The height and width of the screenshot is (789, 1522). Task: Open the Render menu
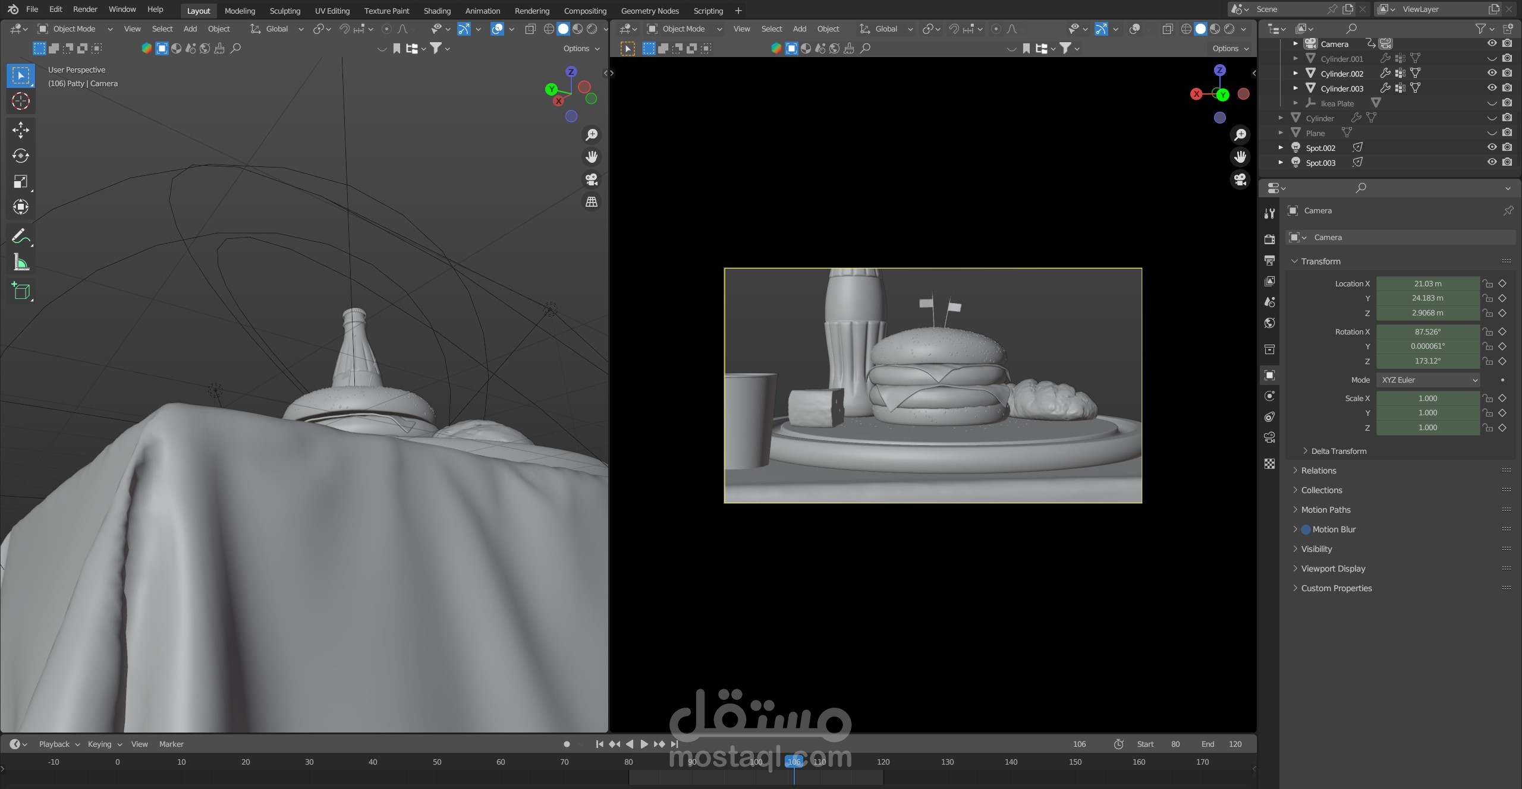point(85,10)
